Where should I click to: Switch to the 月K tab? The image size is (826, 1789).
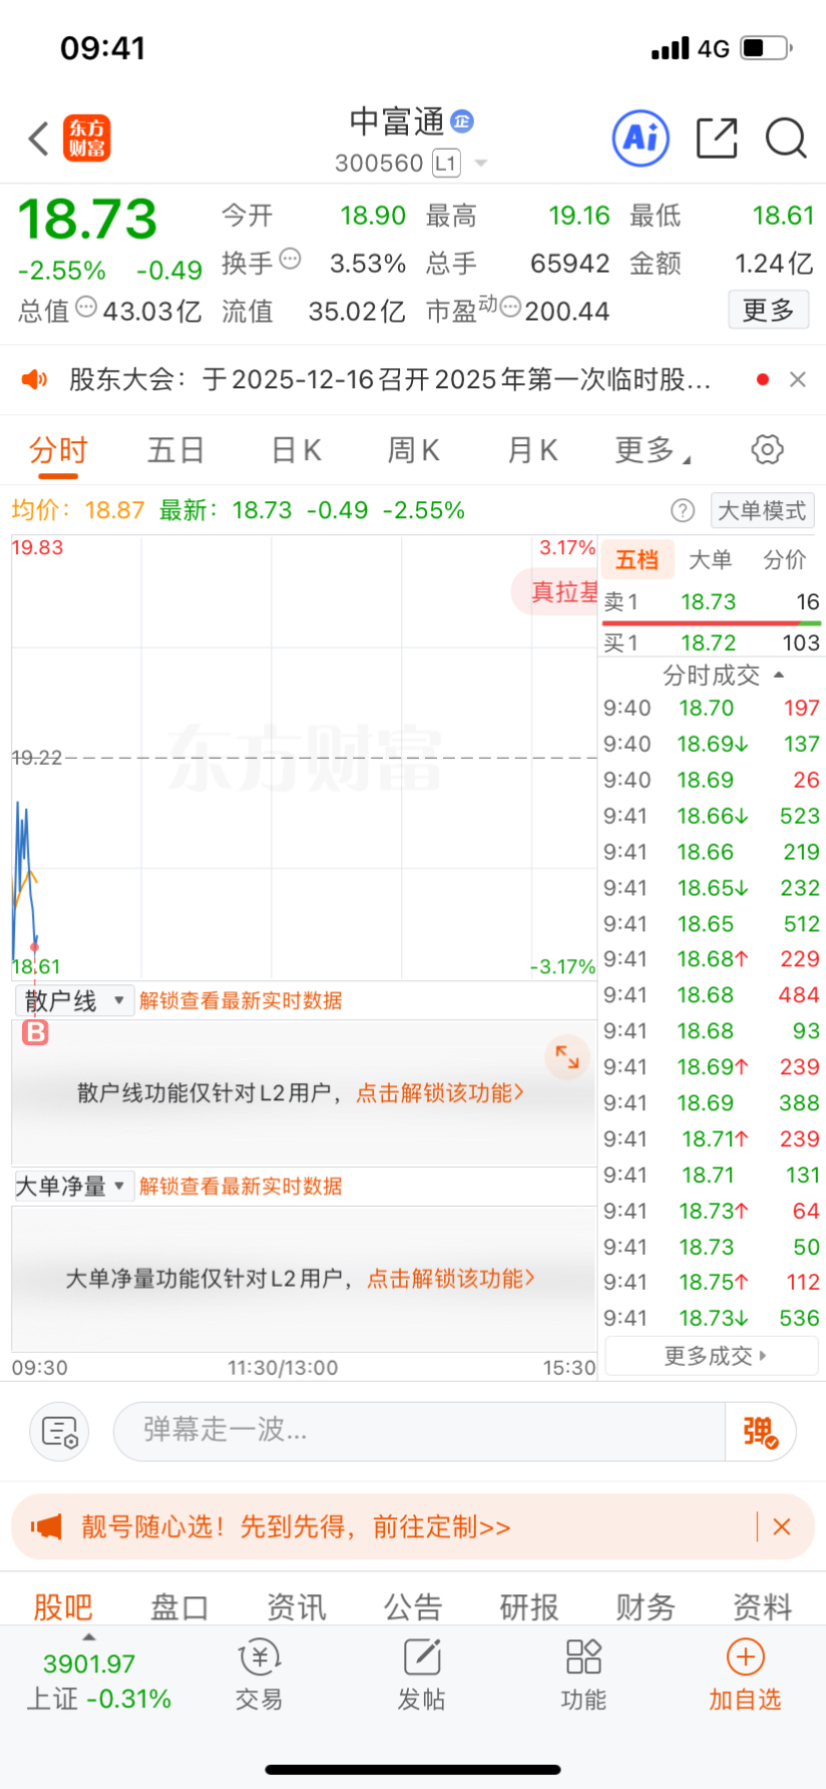[532, 450]
